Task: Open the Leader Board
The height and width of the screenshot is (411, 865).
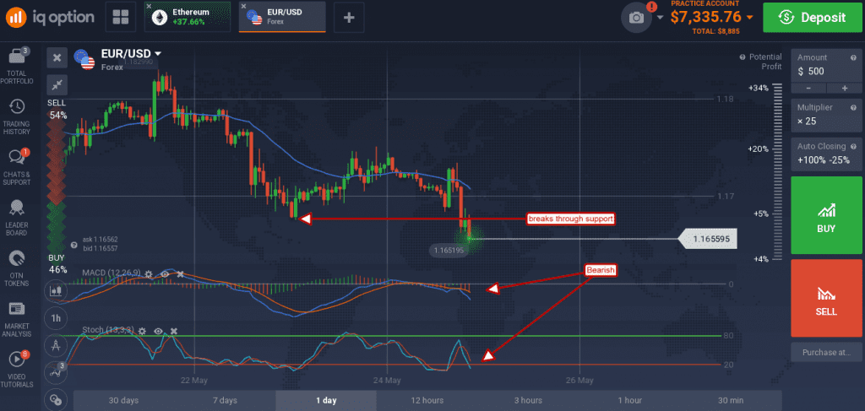Action: click(17, 218)
